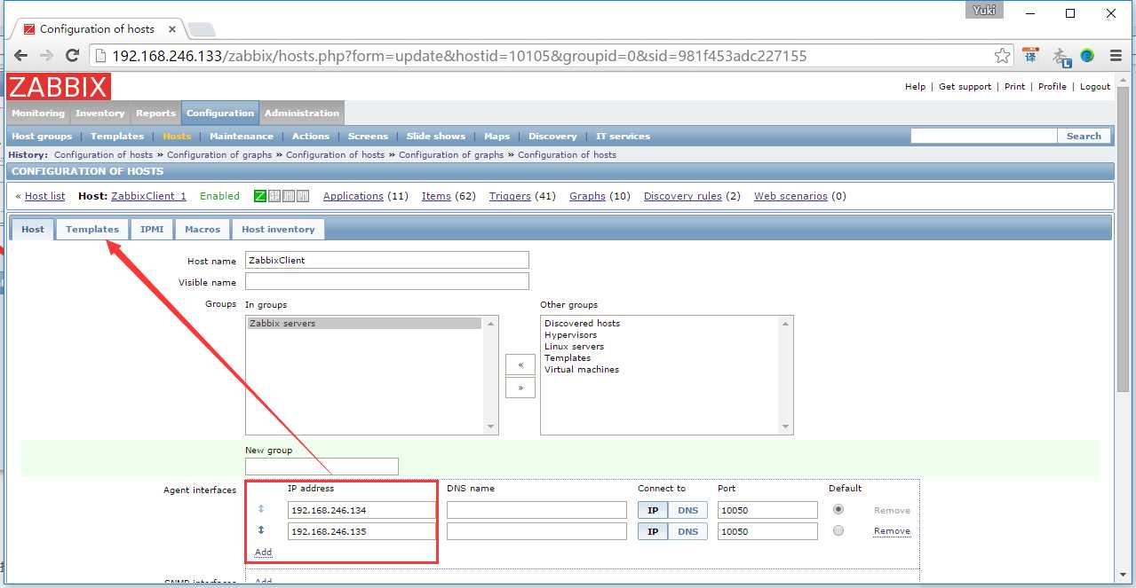Open Maintenance submenu item
Viewport: 1136px width, 588px height.
click(x=242, y=137)
